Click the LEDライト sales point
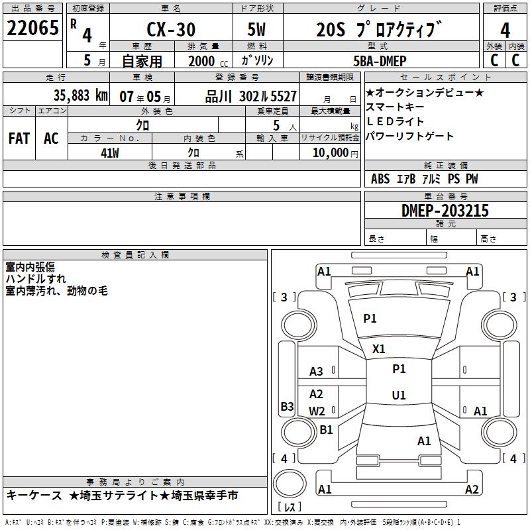 coord(395,121)
